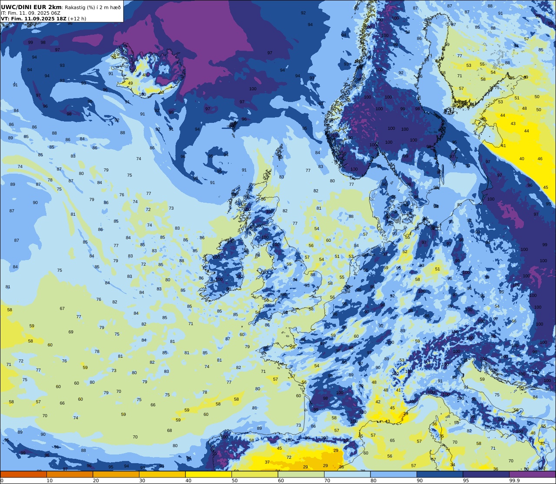
Task: Pick the pale green 60–70 legend swatch
Action: [301, 474]
